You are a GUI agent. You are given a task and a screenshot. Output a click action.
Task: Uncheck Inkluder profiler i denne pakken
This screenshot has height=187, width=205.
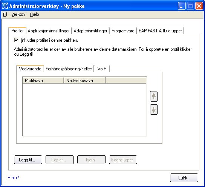16,40
